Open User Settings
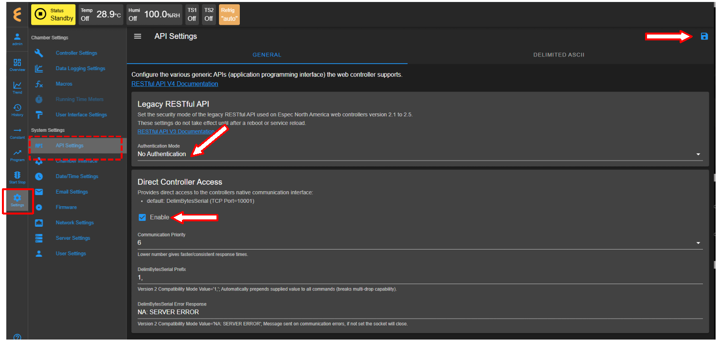The image size is (719, 341). click(x=71, y=253)
